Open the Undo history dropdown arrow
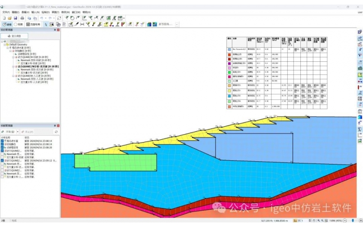 46,18
